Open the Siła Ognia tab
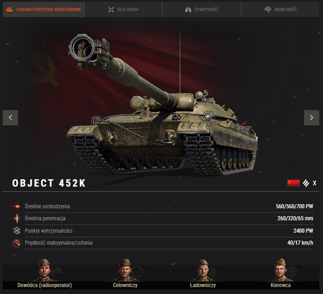The image size is (323, 294). (x=123, y=10)
